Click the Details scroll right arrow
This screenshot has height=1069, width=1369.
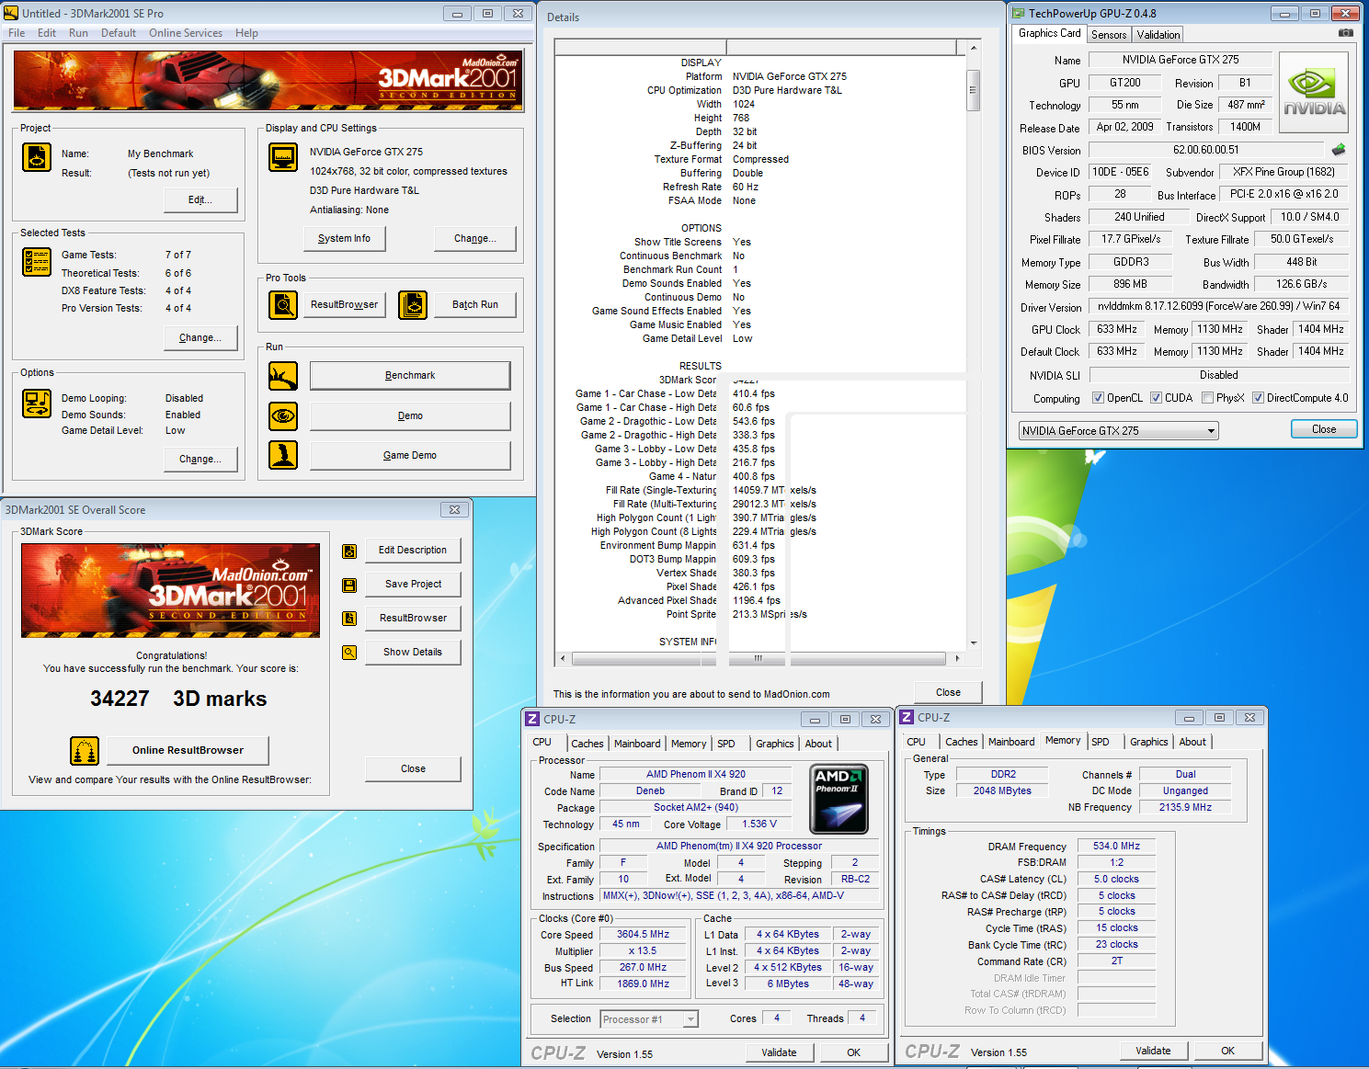coord(957,658)
